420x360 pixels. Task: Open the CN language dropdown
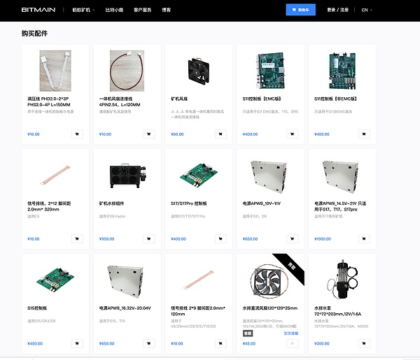tap(367, 10)
